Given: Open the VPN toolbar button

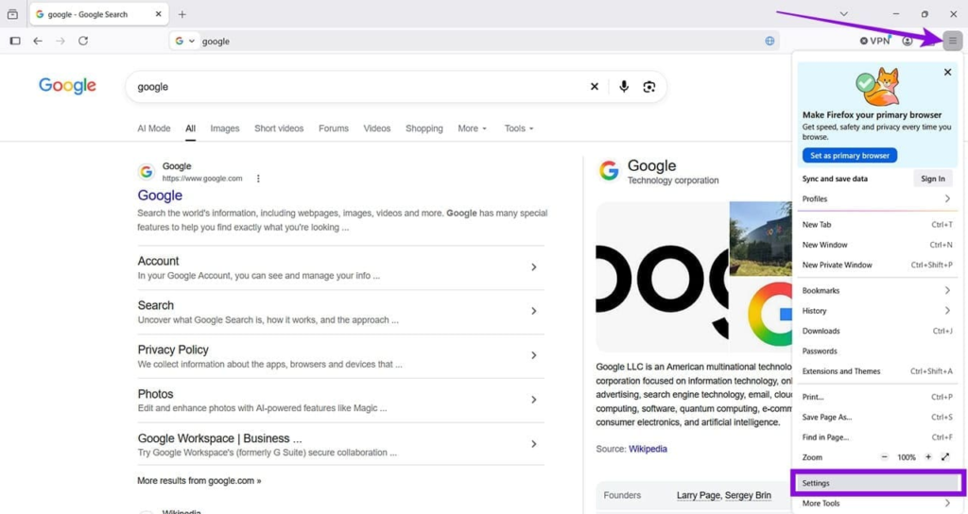Looking at the screenshot, I should click(x=874, y=41).
